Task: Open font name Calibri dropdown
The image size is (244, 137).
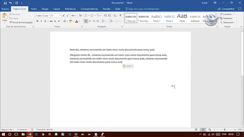Action: [49, 16]
